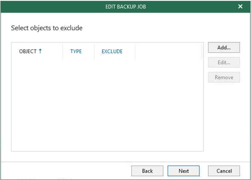This screenshot has width=251, height=180.
Task: Click the greyed-out Edit... button
Action: pos(224,62)
